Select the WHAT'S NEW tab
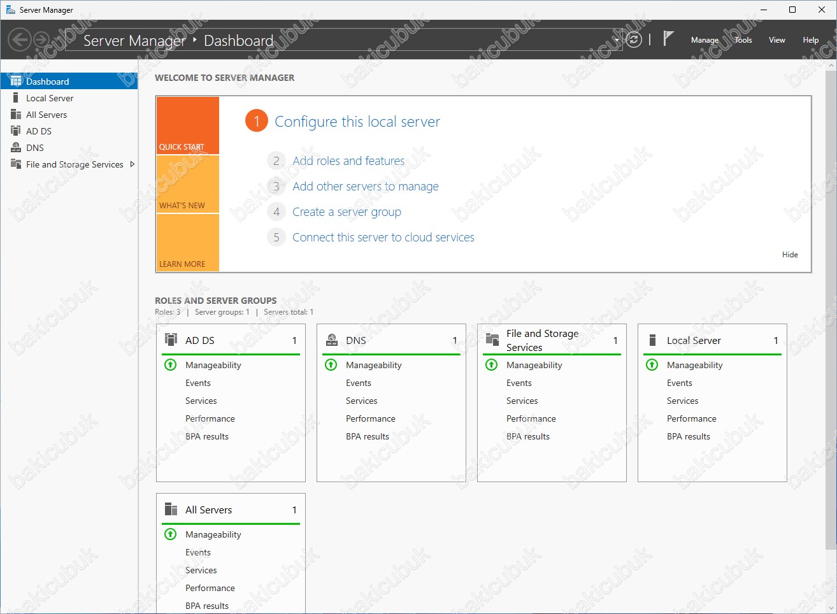The image size is (837, 614). pyautogui.click(x=188, y=184)
